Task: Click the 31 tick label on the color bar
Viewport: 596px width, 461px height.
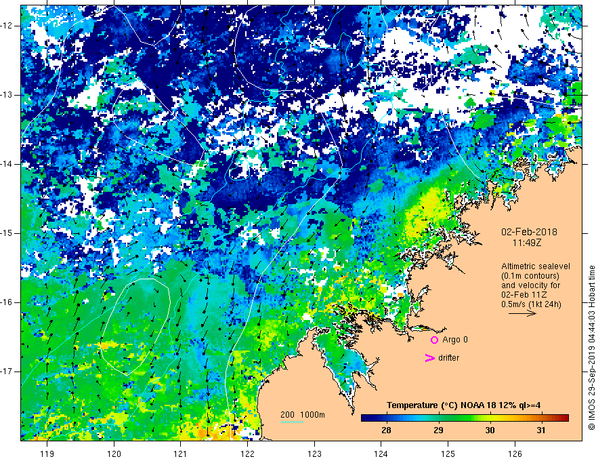Action: point(541,430)
